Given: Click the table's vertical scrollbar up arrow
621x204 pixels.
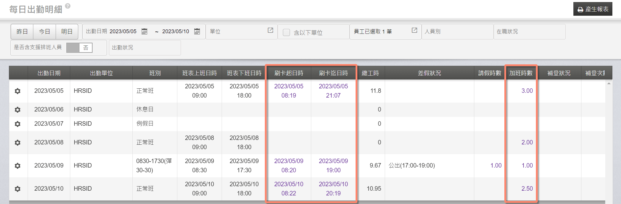Looking at the screenshot, I should 609,84.
